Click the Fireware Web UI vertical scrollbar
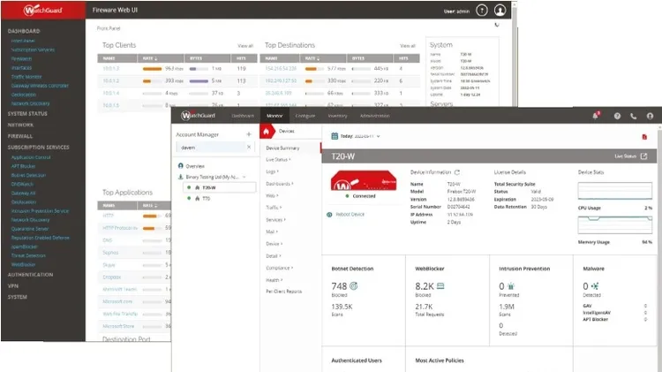 click(x=515, y=53)
